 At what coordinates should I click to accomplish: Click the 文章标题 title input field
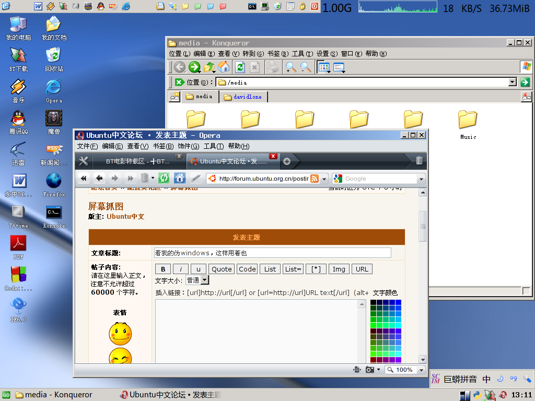pos(272,253)
